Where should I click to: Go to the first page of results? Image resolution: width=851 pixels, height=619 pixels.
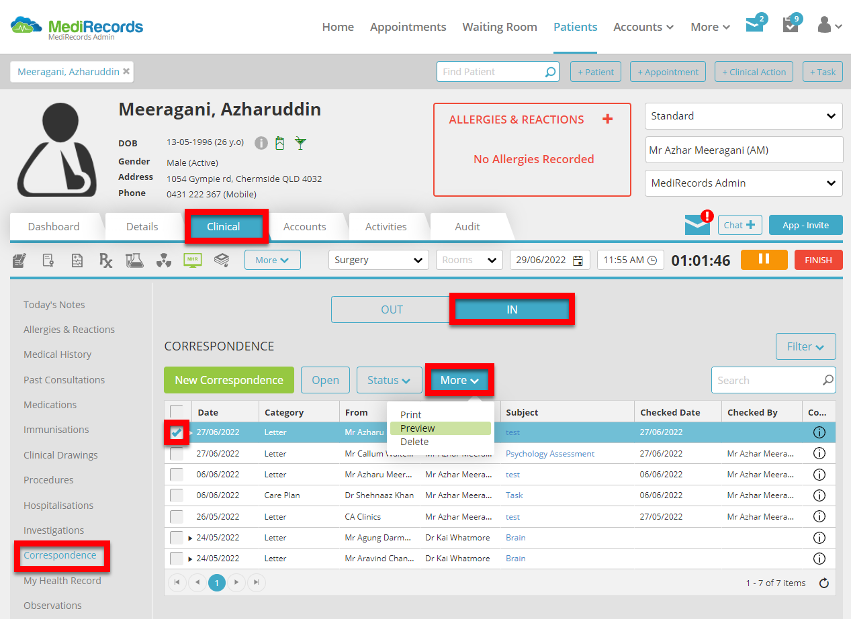pyautogui.click(x=177, y=583)
